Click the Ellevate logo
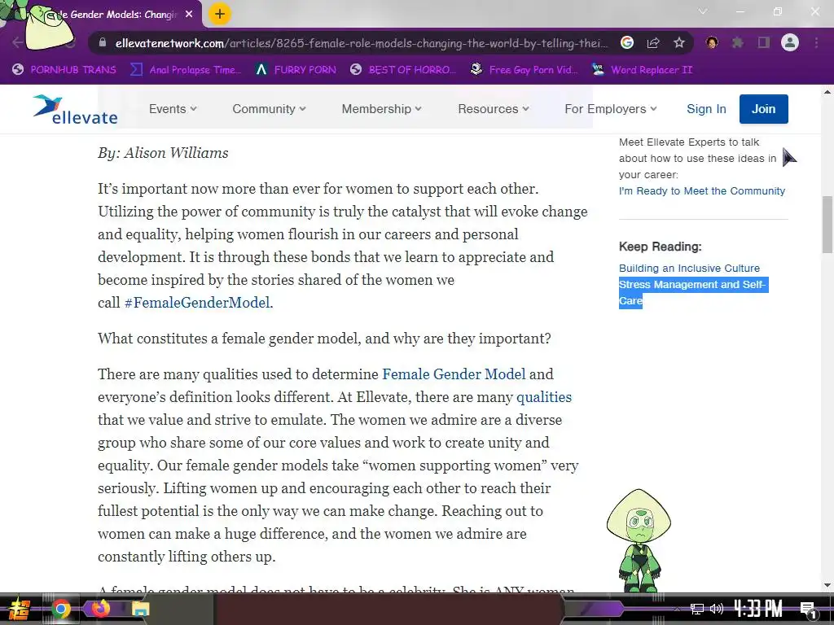Viewport: 834px width, 625px height. tap(75, 110)
